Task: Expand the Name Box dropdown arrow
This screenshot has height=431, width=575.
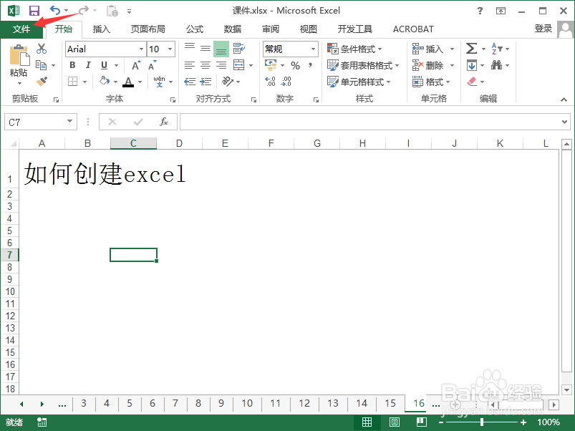Action: [69, 121]
